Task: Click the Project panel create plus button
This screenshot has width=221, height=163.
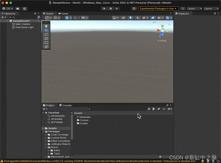Action: [x=44, y=109]
